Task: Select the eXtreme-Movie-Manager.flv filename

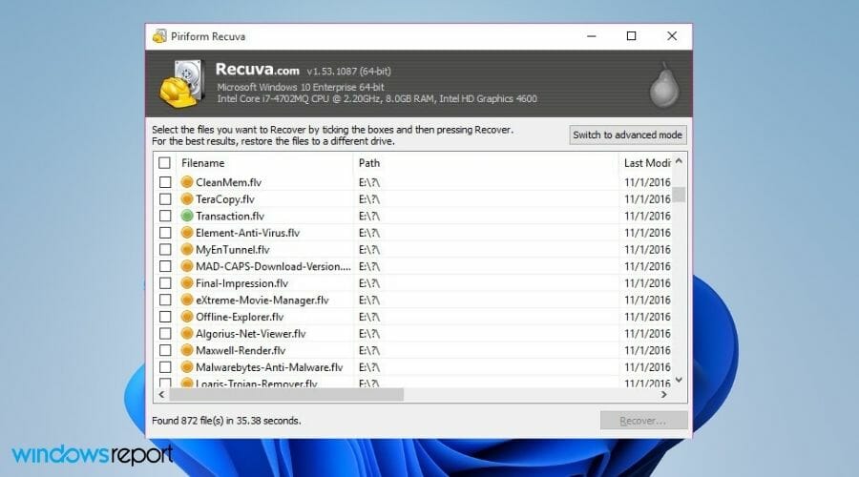Action: click(262, 301)
